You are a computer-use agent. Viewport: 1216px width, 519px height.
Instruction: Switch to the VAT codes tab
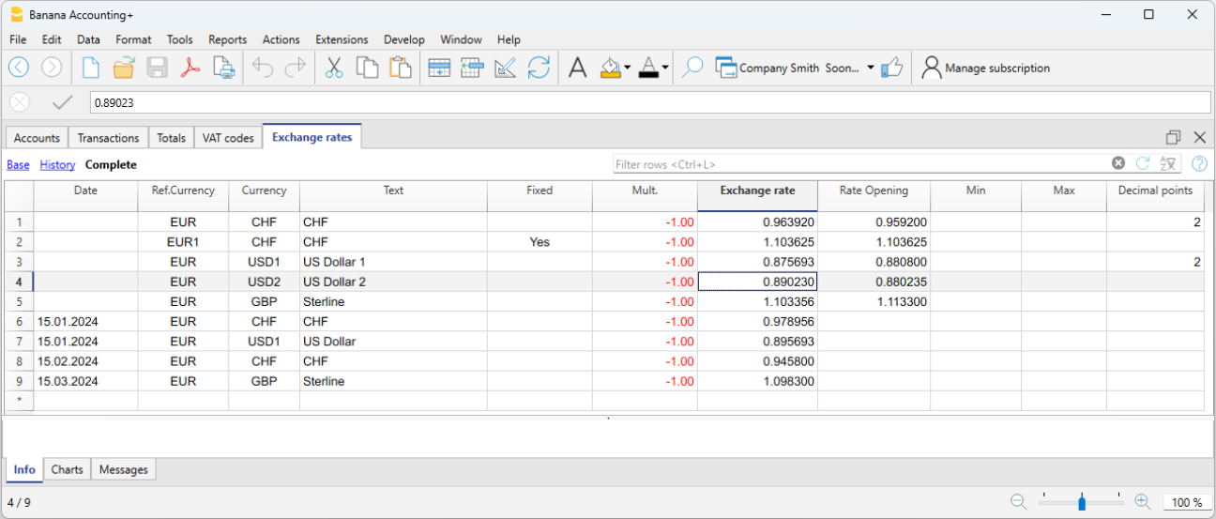(x=228, y=138)
